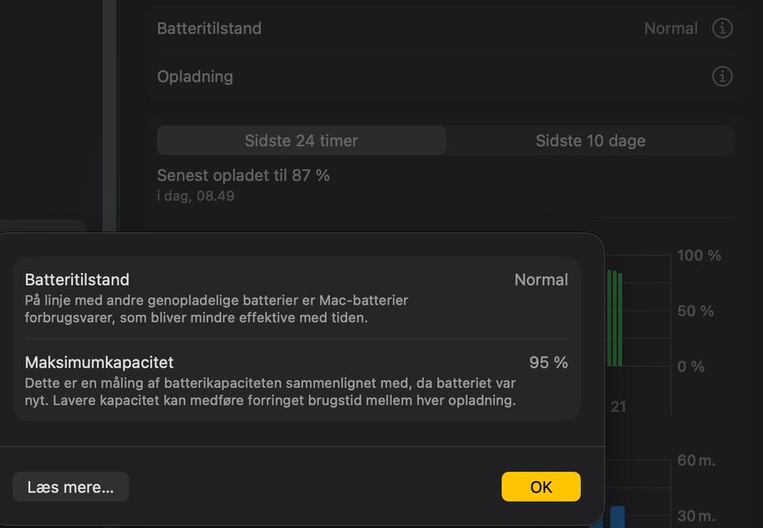
Task: Click the i dag, 08.49 timestamp
Action: point(196,196)
